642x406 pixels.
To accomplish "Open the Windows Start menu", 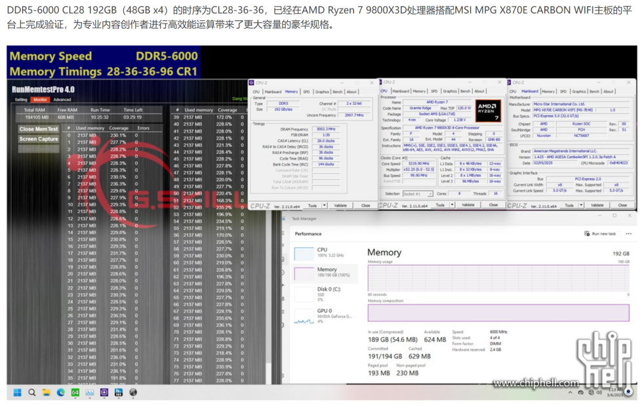I will coord(17,392).
